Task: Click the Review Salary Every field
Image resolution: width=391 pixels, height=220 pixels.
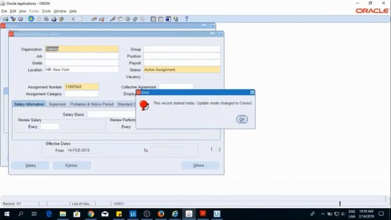Action: click(50, 127)
